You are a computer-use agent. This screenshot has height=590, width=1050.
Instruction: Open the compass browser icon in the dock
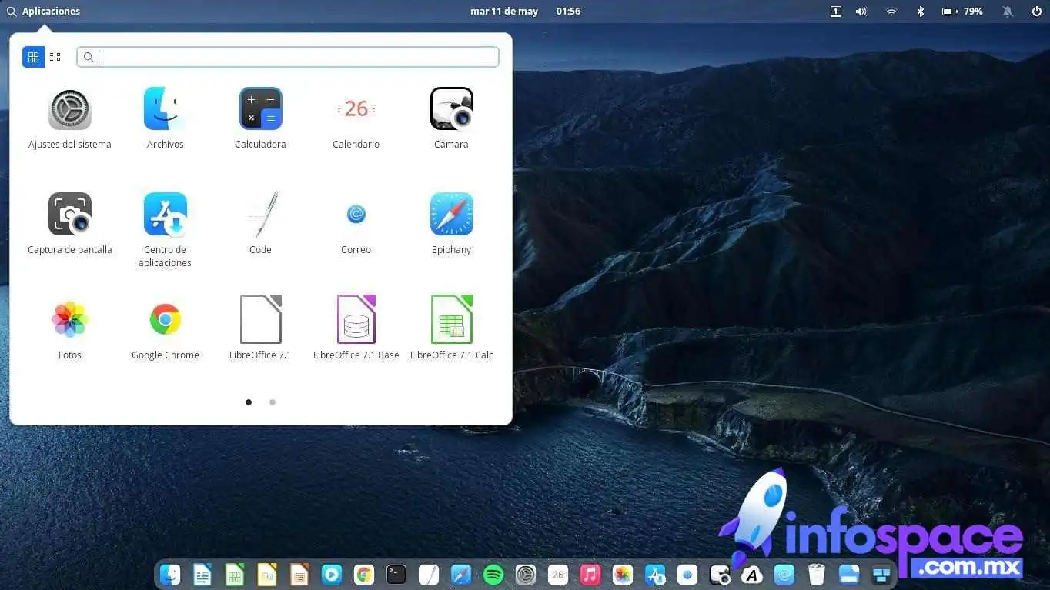click(x=461, y=574)
